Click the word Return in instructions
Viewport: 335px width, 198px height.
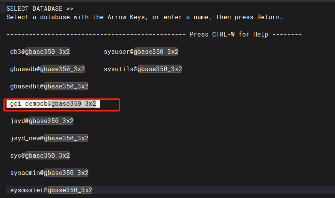coord(268,17)
